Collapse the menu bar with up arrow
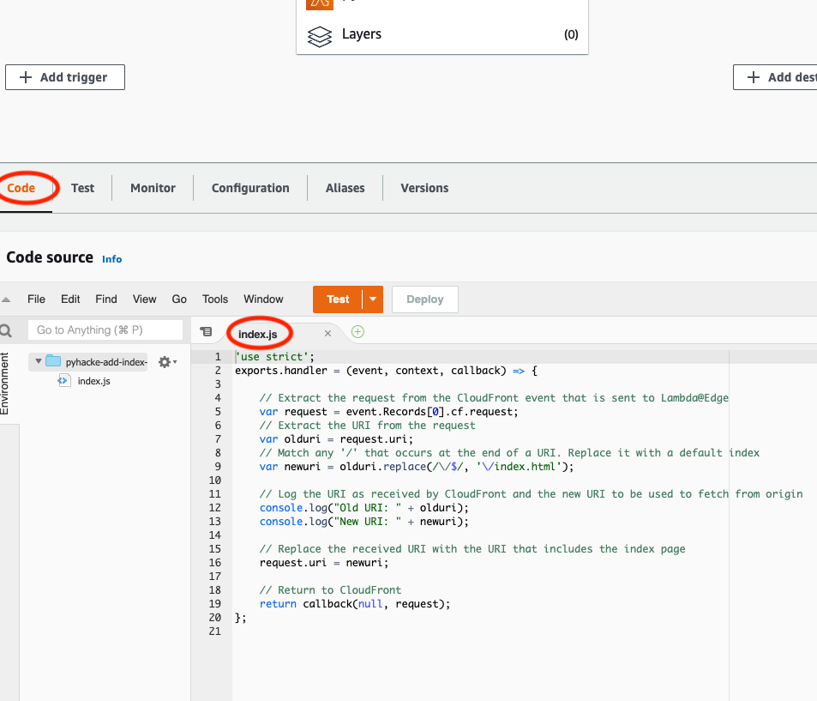 [x=7, y=299]
